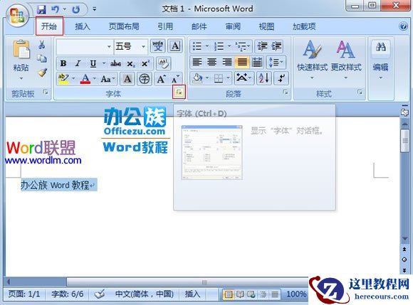Switch to the 页面布局 tab
Viewport: 413px width, 305px height.
tap(124, 26)
